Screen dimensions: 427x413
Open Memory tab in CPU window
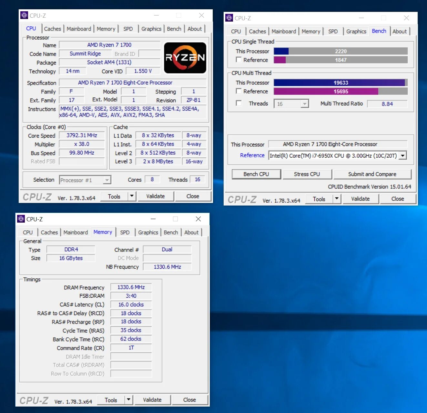tap(106, 29)
